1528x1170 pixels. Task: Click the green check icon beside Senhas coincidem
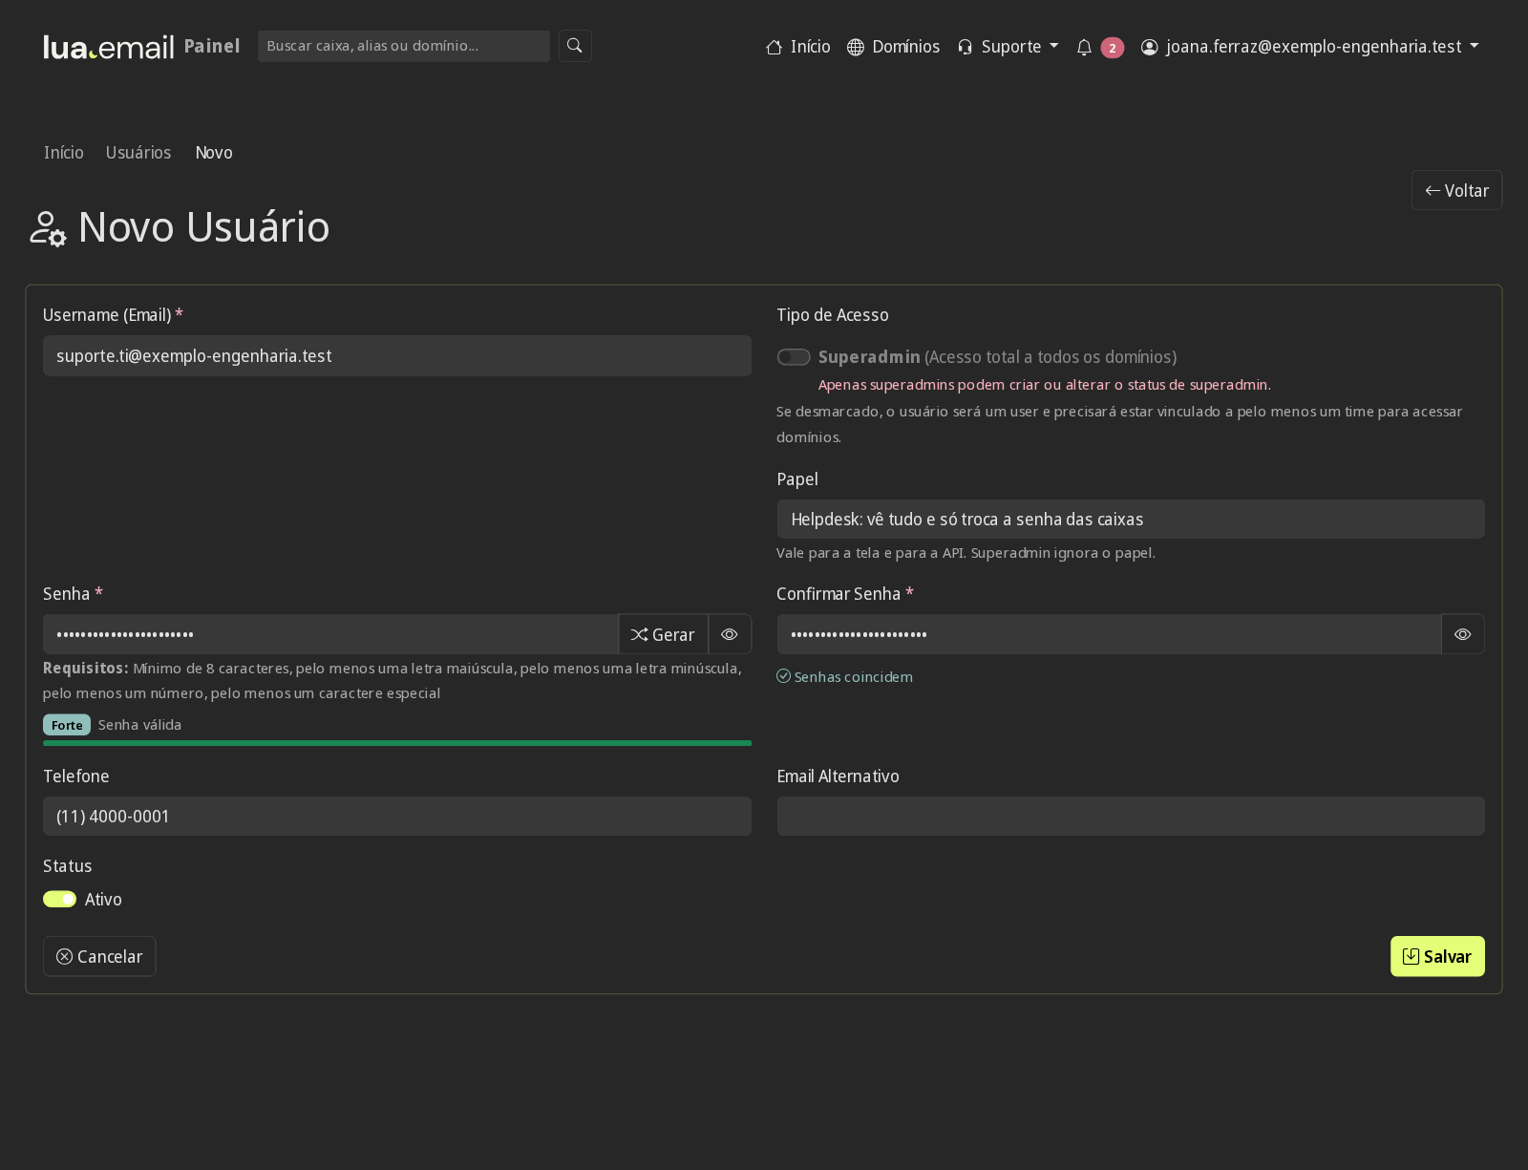click(x=783, y=676)
